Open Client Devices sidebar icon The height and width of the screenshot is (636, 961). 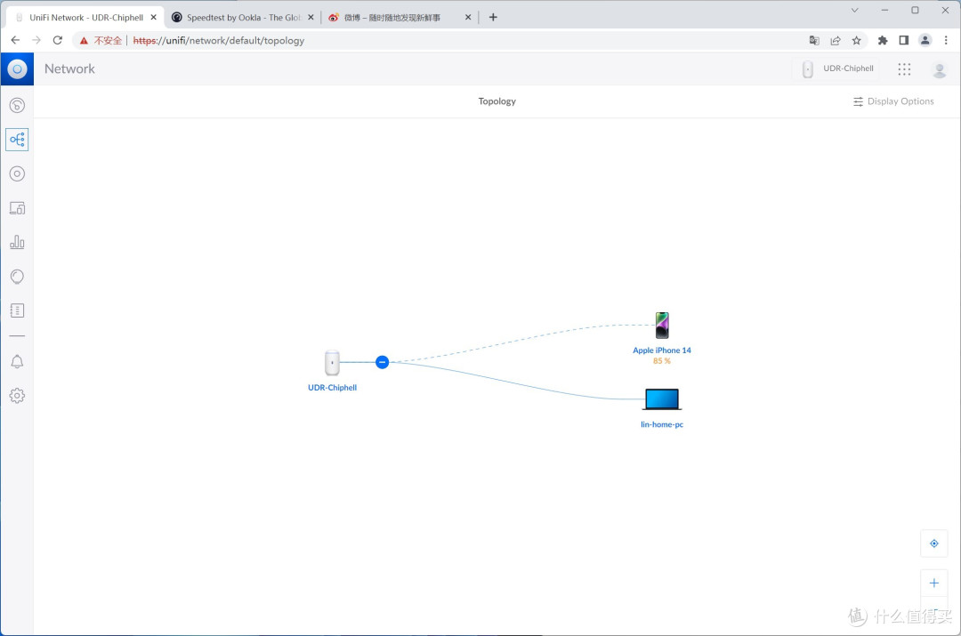pyautogui.click(x=17, y=208)
